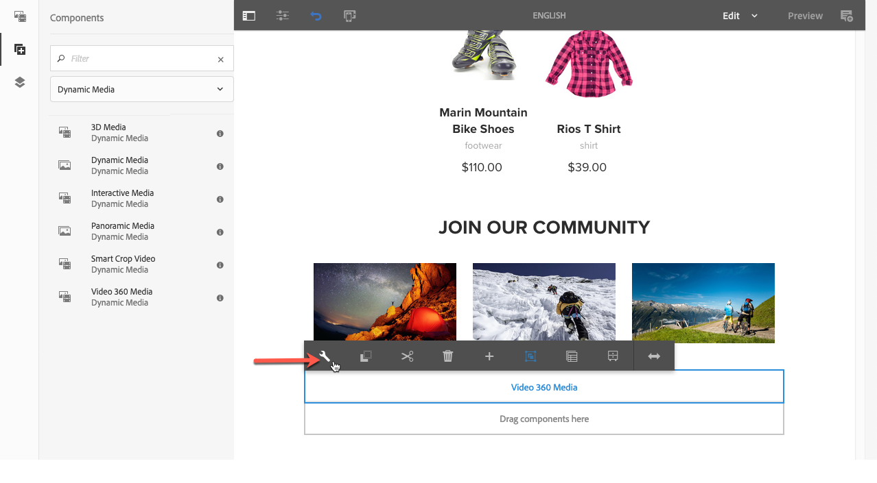The width and height of the screenshot is (877, 483).
Task: Open the Edit mode dropdown chevron
Action: coord(754,16)
